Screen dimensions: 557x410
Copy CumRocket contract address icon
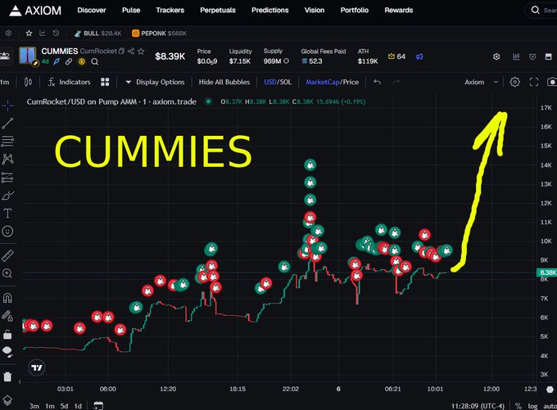point(121,51)
